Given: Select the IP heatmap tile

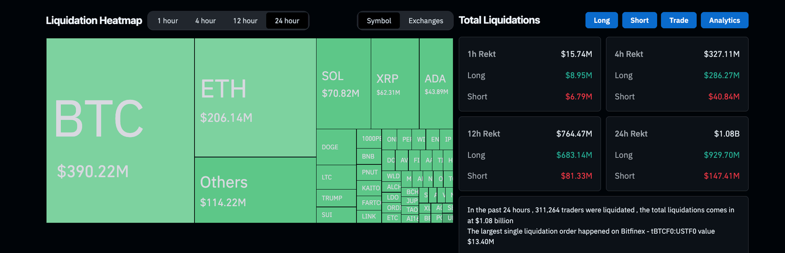Looking at the screenshot, I should point(447,139).
